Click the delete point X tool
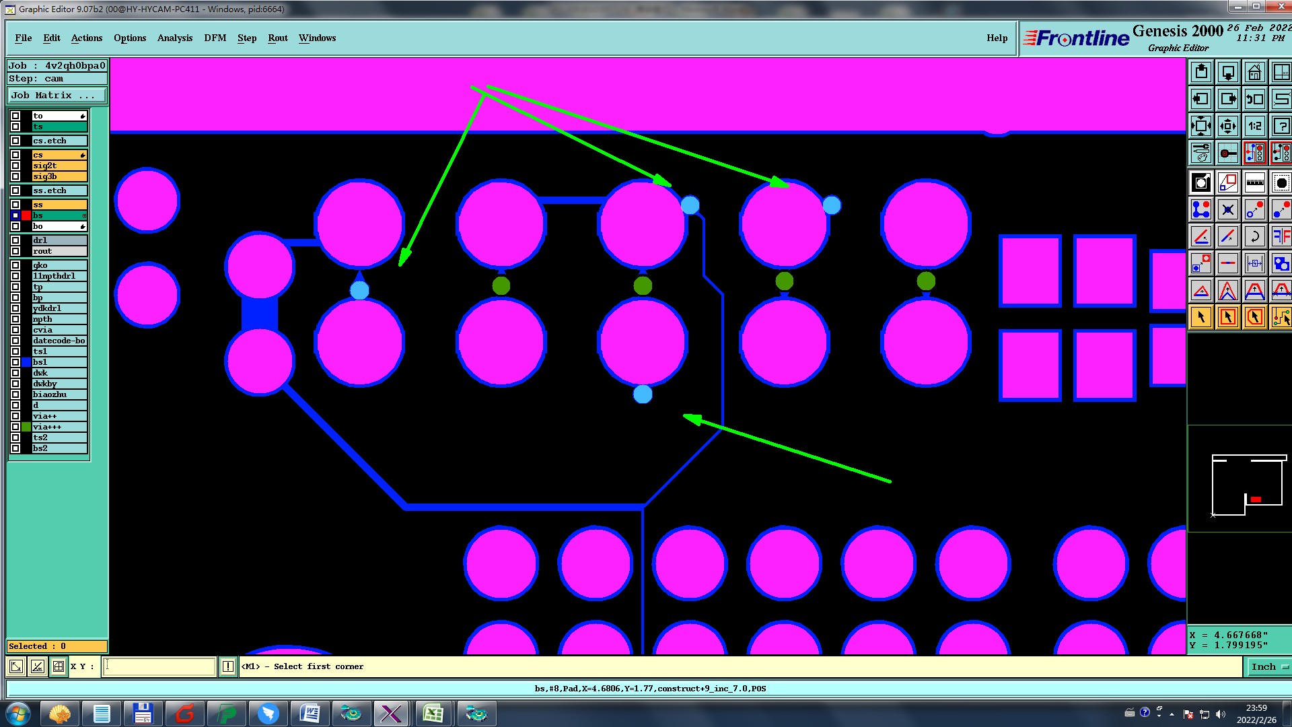The width and height of the screenshot is (1292, 727). point(1227,209)
